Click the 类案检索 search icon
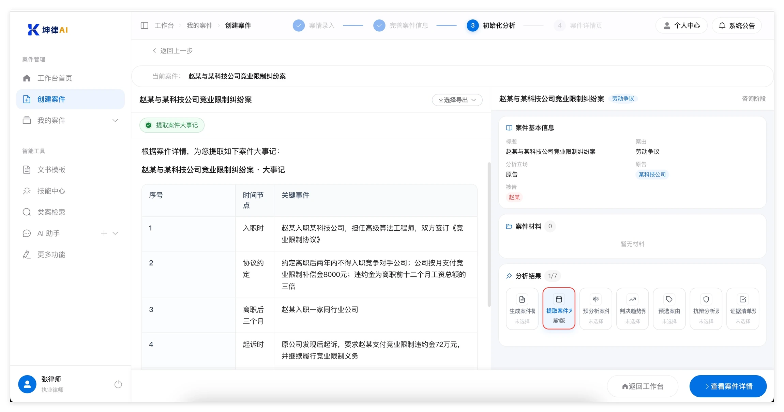 [x=27, y=212]
